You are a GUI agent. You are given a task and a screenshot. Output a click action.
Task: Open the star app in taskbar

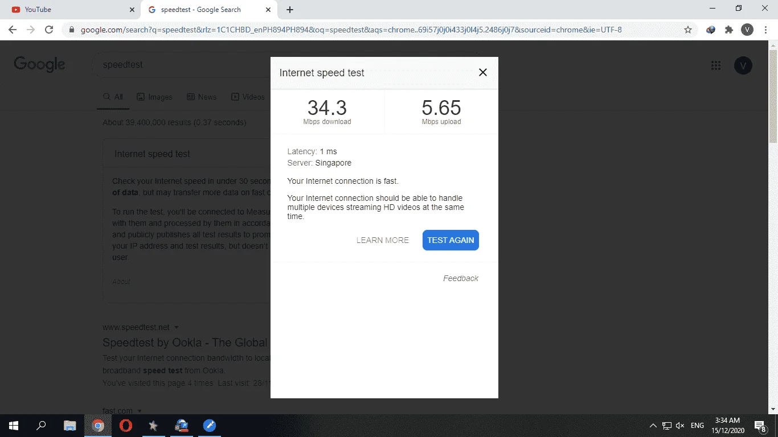click(153, 425)
